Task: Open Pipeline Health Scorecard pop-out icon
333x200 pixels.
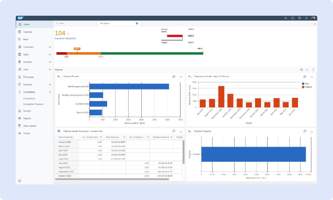Action: [x=174, y=131]
